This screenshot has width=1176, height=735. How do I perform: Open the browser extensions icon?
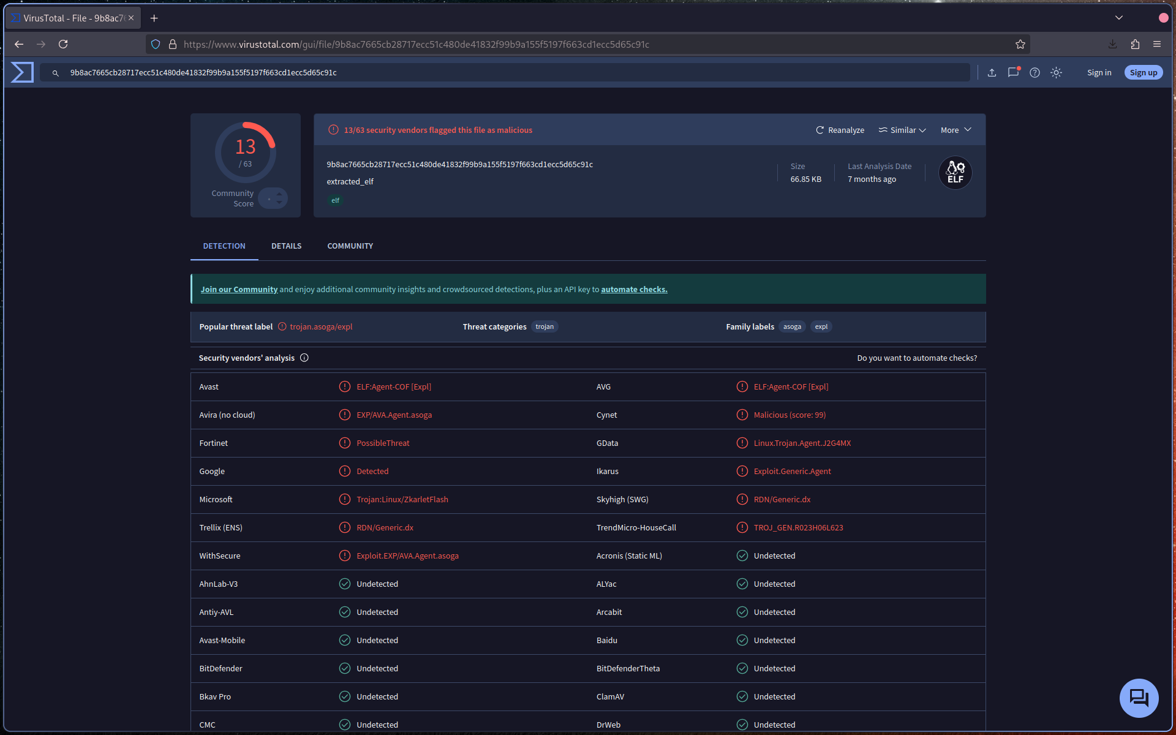1135,44
